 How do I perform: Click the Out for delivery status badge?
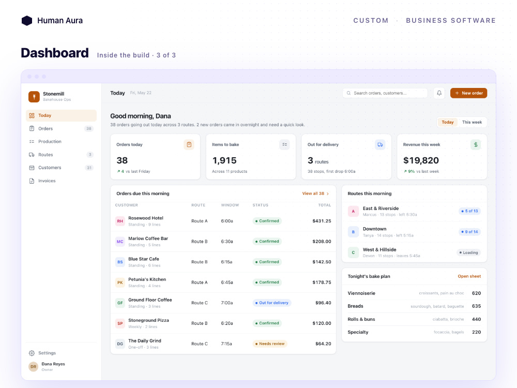[x=272, y=303]
